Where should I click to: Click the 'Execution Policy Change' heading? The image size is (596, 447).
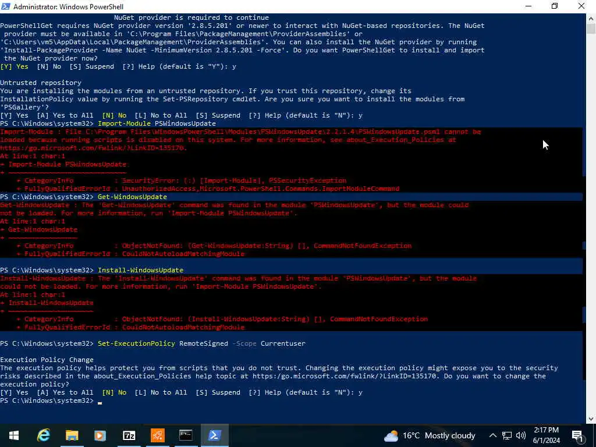pyautogui.click(x=47, y=360)
